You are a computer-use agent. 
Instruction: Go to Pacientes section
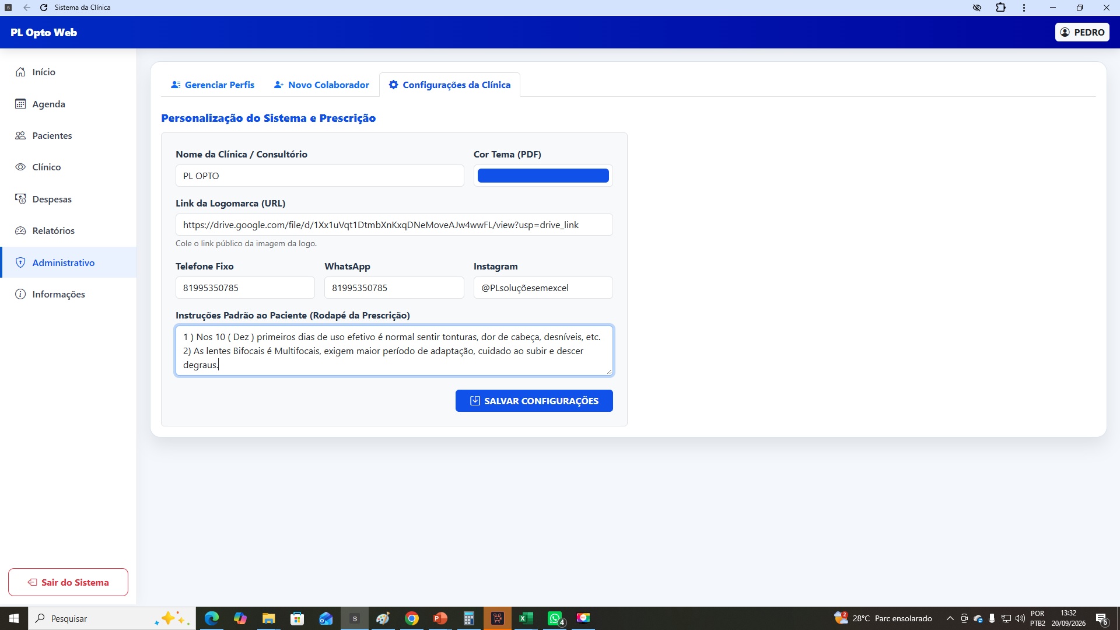click(x=68, y=135)
